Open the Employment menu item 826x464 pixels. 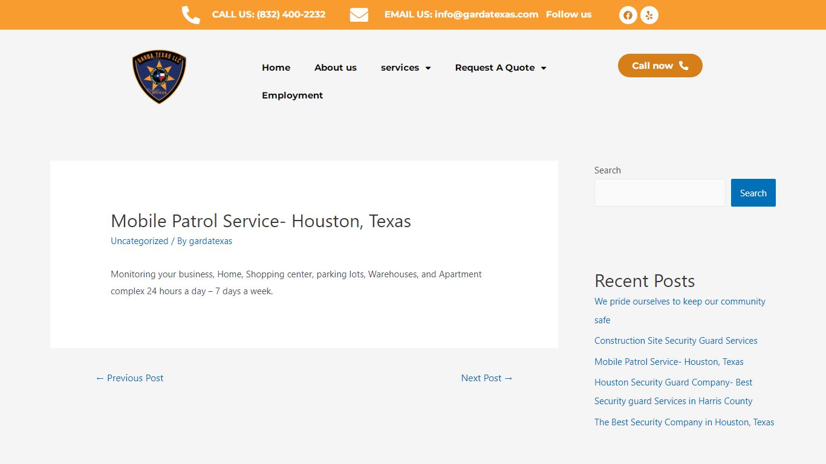tap(292, 95)
